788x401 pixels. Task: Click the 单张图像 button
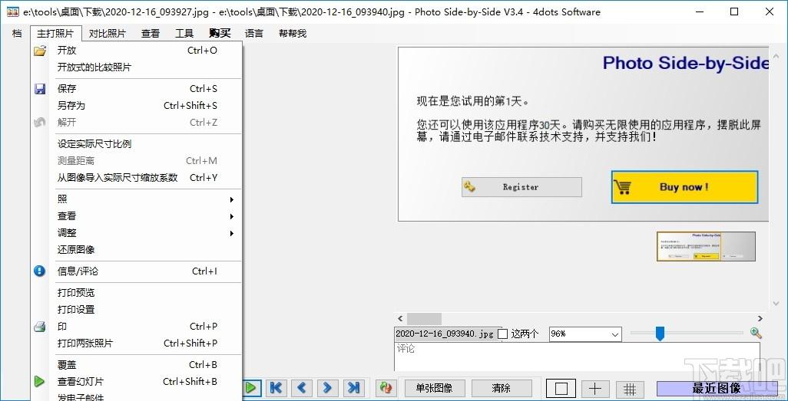coord(435,389)
